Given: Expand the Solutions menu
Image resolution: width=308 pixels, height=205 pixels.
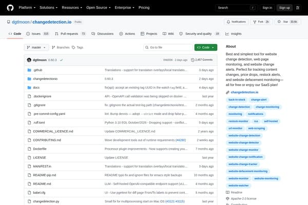Looking at the screenshot, I should pyautogui.click(x=49, y=8).
